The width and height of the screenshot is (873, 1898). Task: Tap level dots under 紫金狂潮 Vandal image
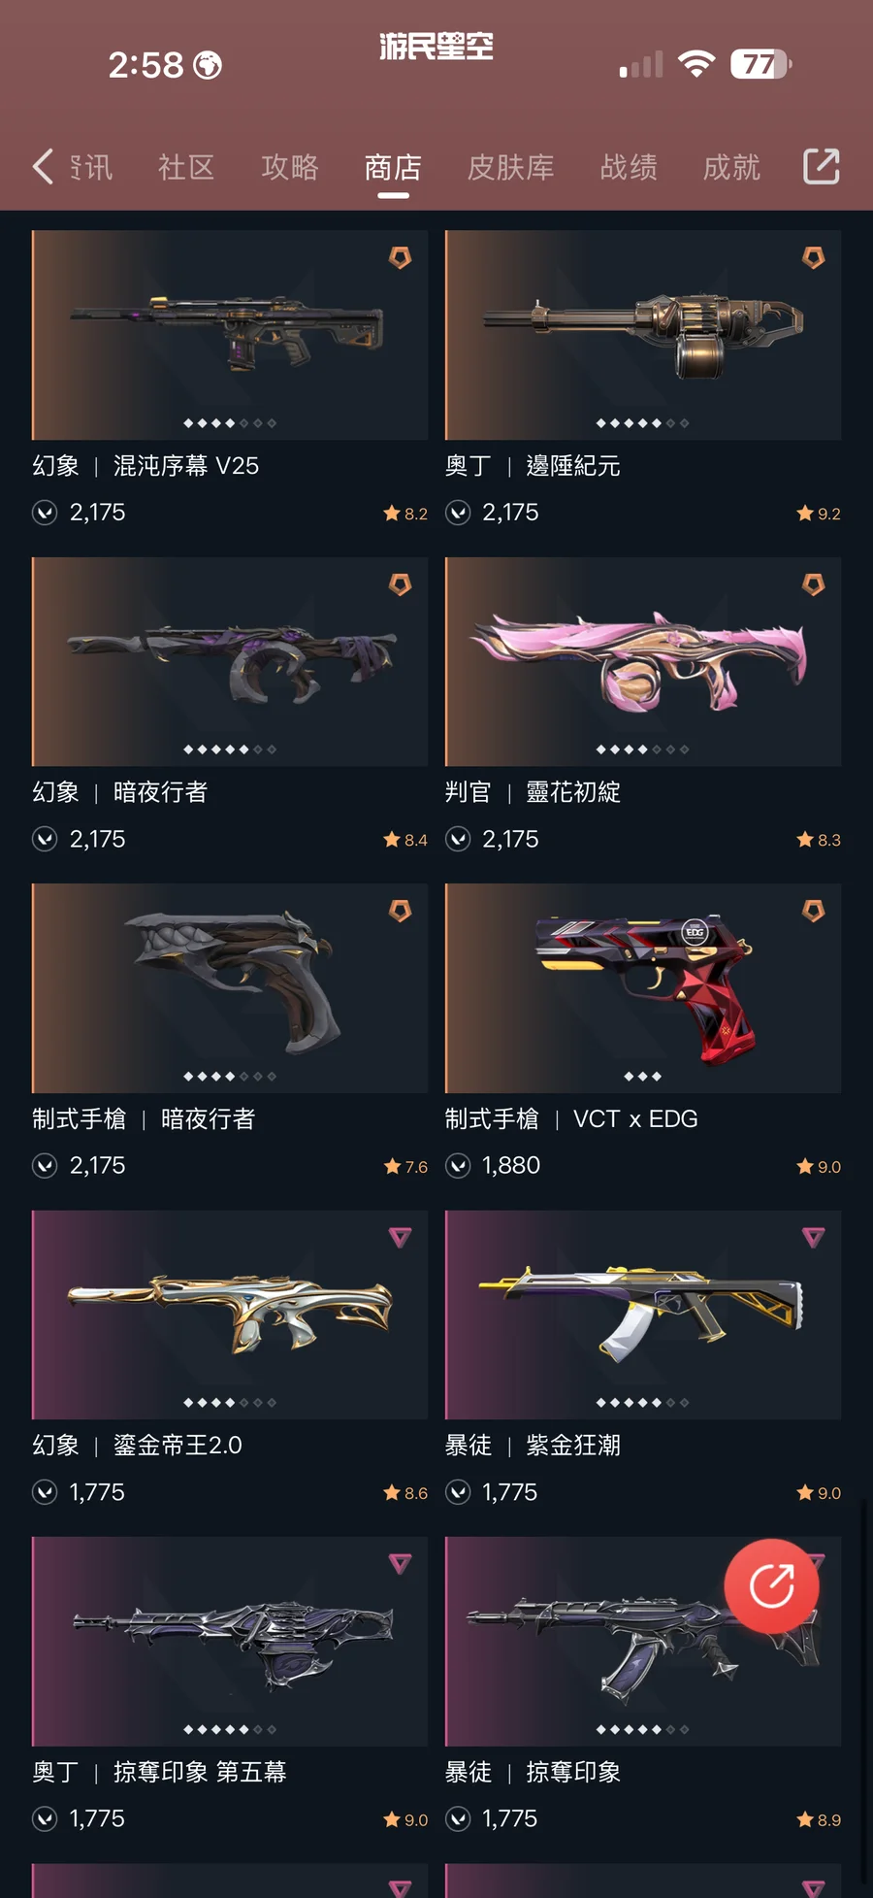tap(642, 1403)
